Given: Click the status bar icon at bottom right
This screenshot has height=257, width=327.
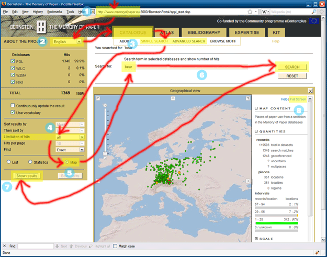Looking at the screenshot, I should coord(317,253).
